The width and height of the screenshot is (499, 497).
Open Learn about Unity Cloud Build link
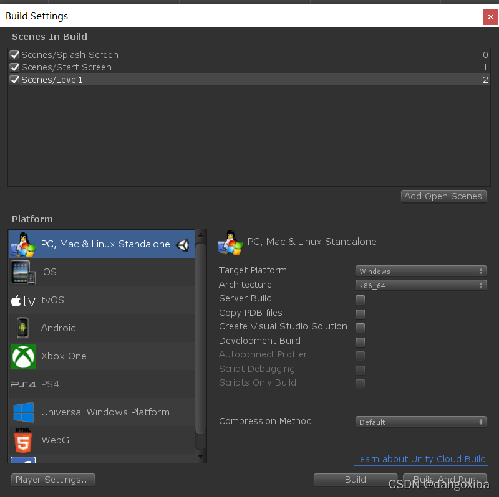[420, 459]
